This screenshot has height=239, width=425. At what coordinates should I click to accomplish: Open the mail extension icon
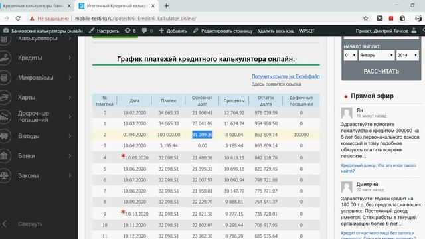coord(380,19)
